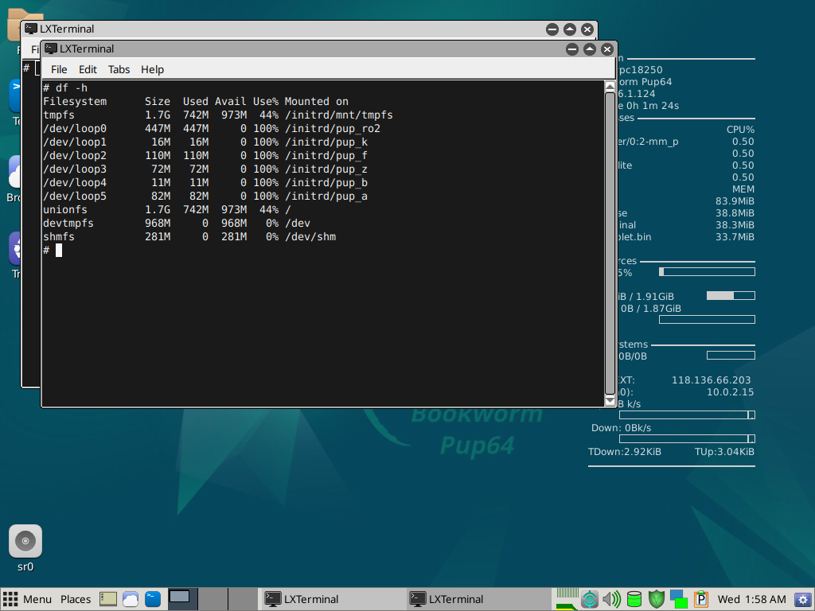Click the '/initrd/pup_ro2' mount path
This screenshot has width=815, height=611.
(333, 128)
